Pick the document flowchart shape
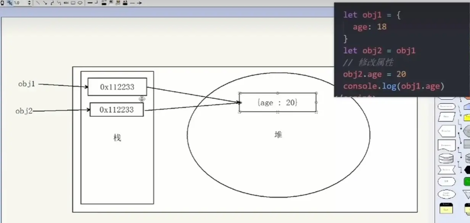Image resolution: width=470 pixels, height=223 pixels. pyautogui.click(x=446, y=145)
